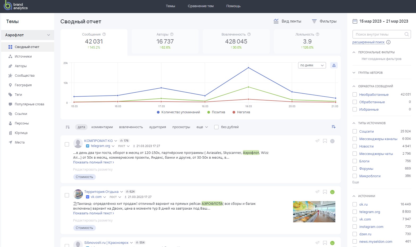Collapse the ОБРАБОТКА СООБЩЕНИЙ filter section
The height and width of the screenshot is (247, 416).
tap(354, 86)
